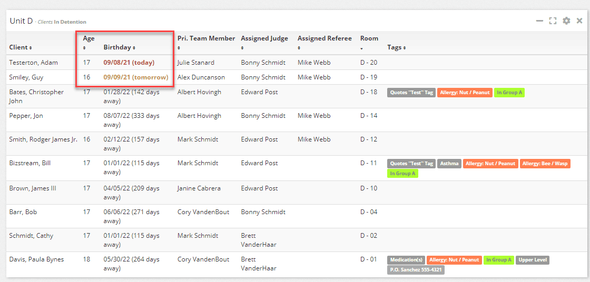
Task: Sort by Birthday column header
Action: 119,47
